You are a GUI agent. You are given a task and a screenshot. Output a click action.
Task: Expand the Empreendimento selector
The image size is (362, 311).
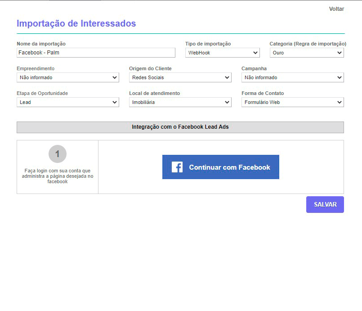[67, 77]
